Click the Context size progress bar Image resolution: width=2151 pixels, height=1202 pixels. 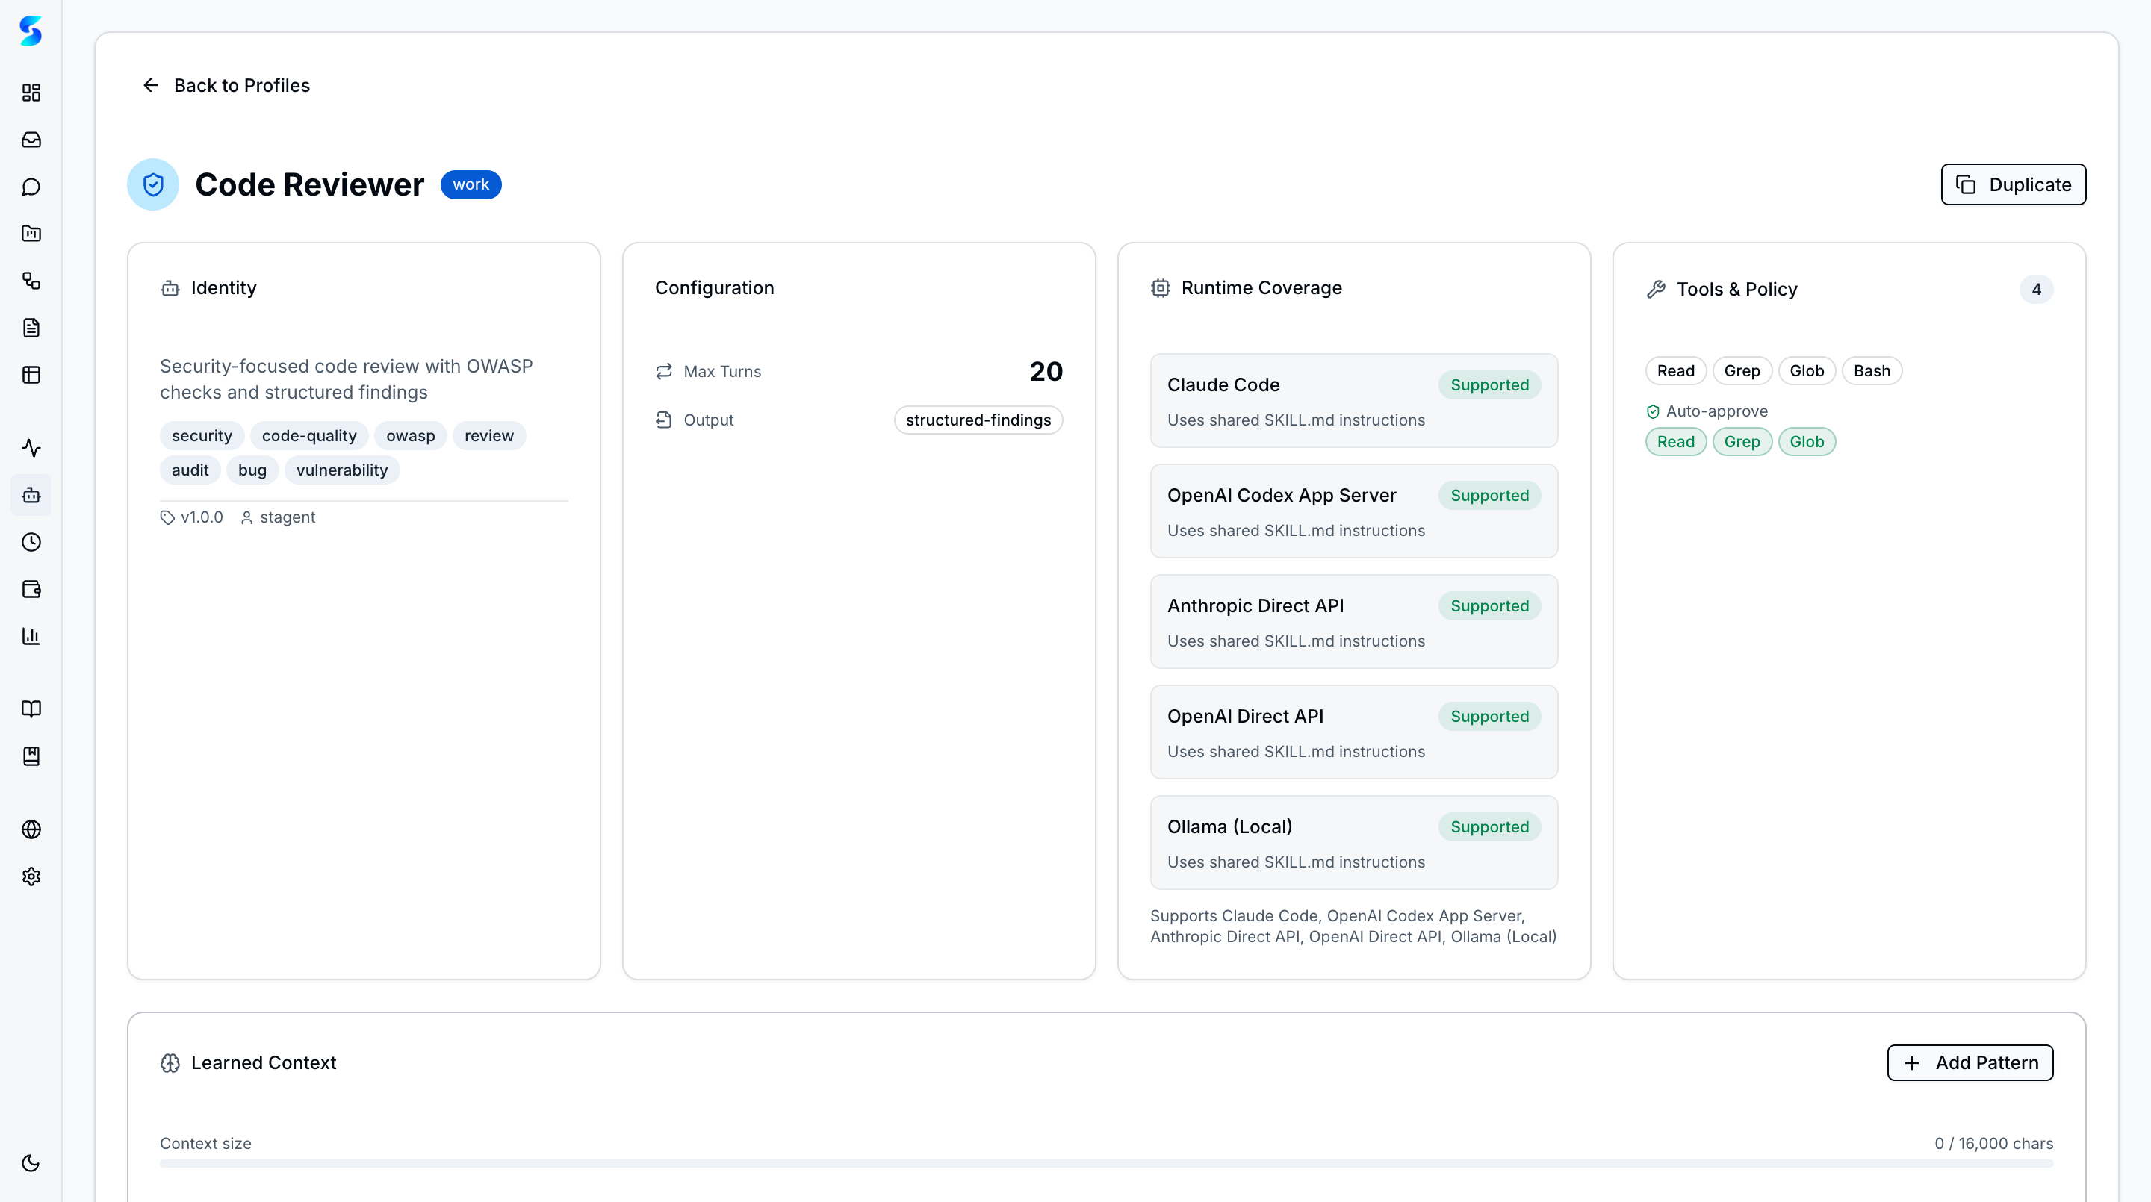point(1105,1164)
